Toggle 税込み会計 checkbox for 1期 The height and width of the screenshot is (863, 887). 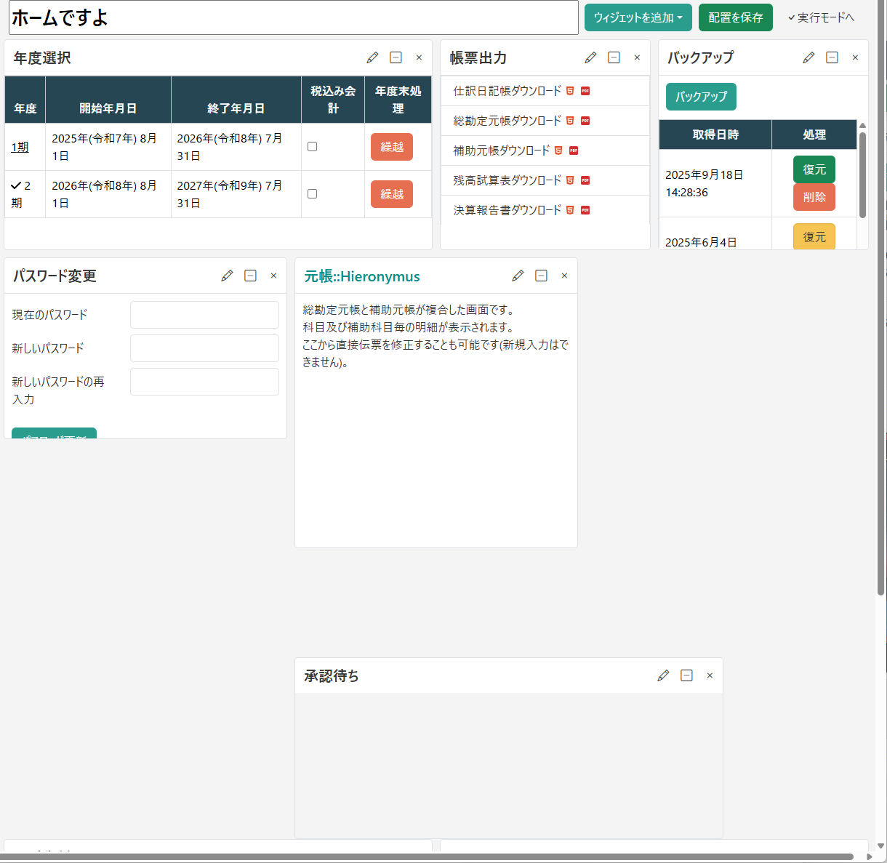coord(313,147)
